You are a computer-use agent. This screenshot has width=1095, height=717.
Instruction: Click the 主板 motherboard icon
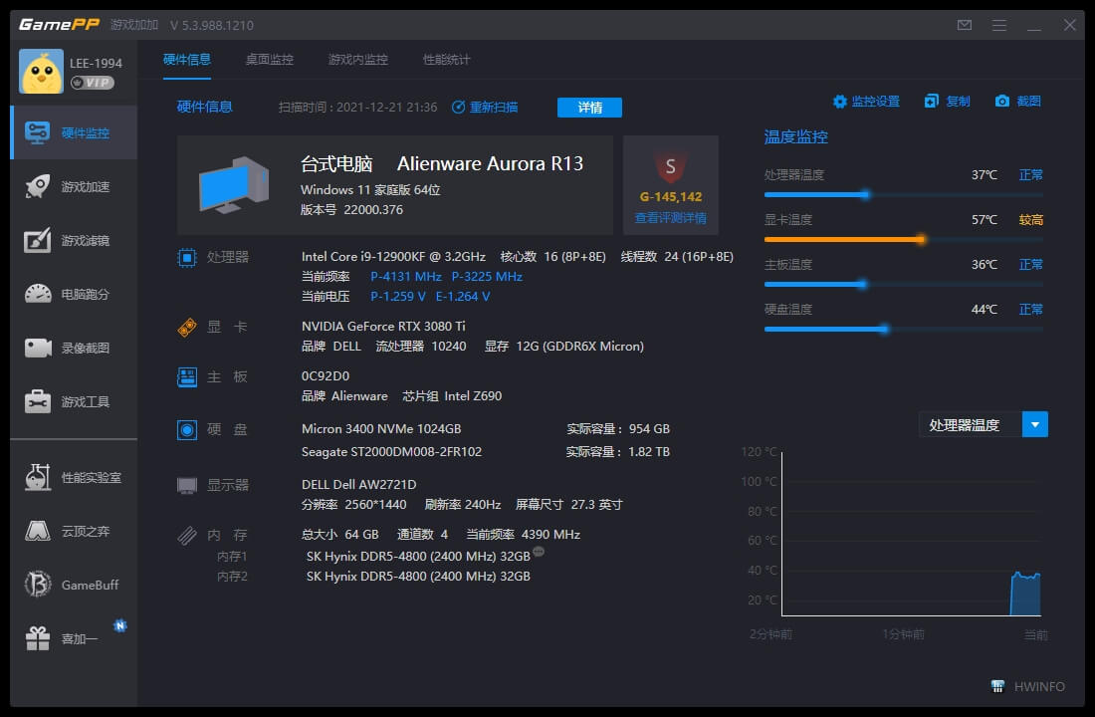pyautogui.click(x=187, y=376)
